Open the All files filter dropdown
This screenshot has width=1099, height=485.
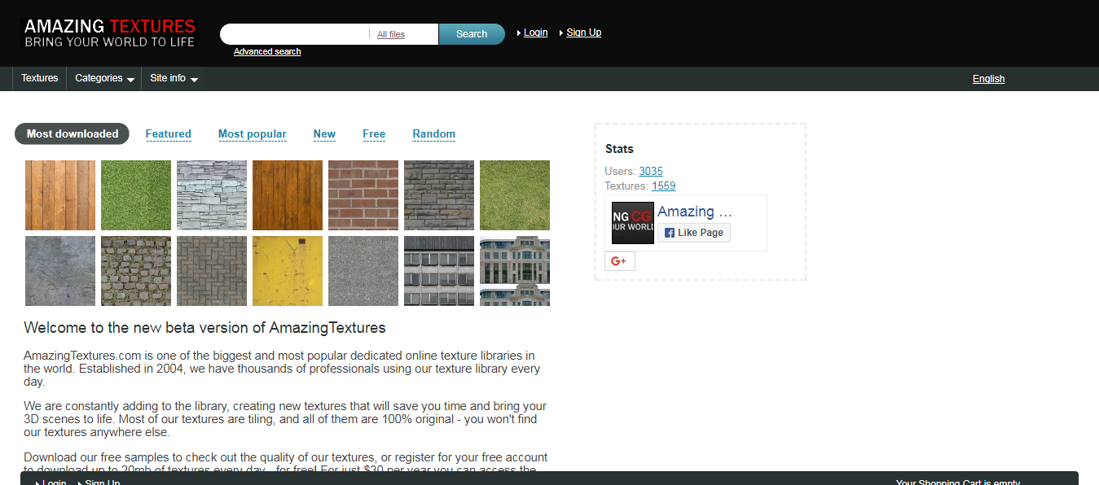click(x=391, y=34)
